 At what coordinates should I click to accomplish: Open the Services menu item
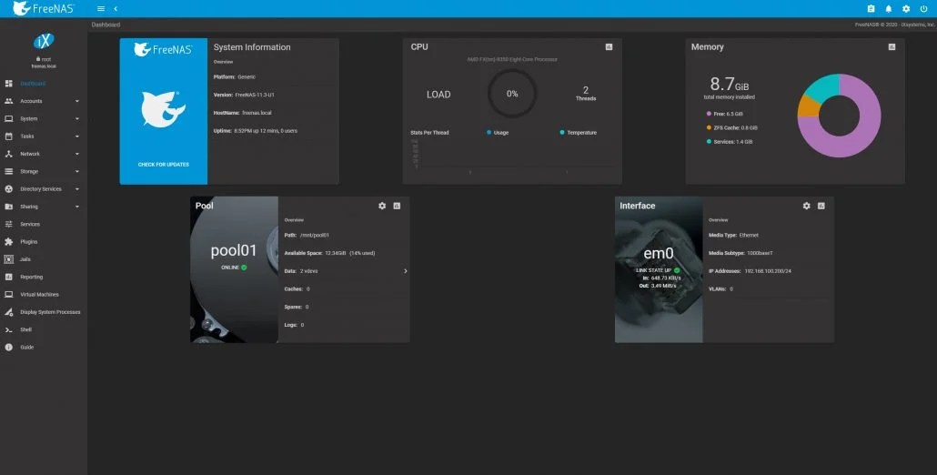coord(44,224)
